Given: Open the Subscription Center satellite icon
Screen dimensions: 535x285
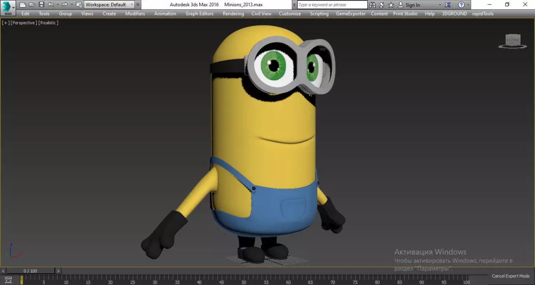Looking at the screenshot, I should click(382, 5).
